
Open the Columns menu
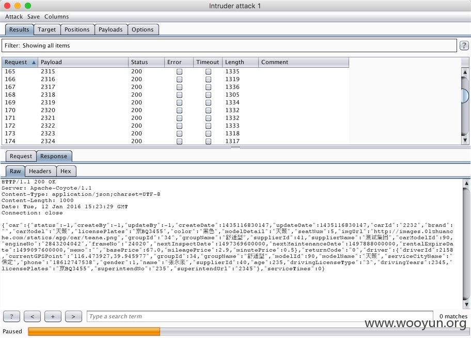(56, 17)
